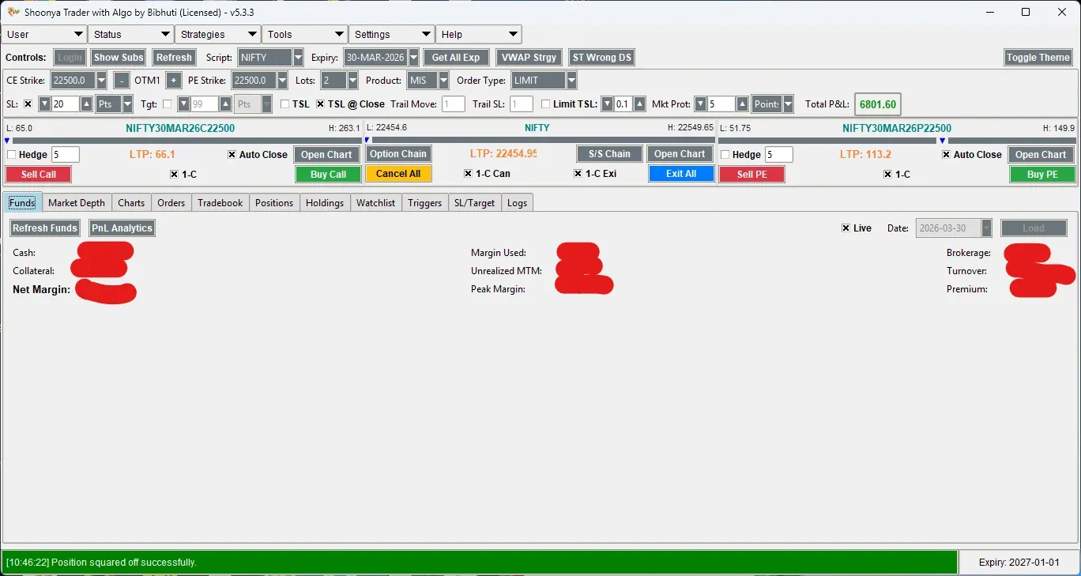Open the Watchlist tab
This screenshot has height=576, width=1081.
[x=376, y=203]
